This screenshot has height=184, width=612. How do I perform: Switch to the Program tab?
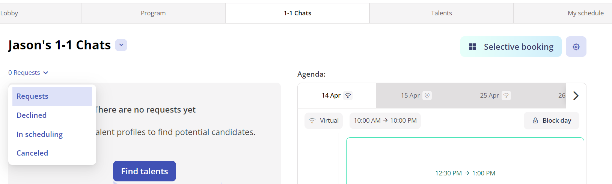153,13
